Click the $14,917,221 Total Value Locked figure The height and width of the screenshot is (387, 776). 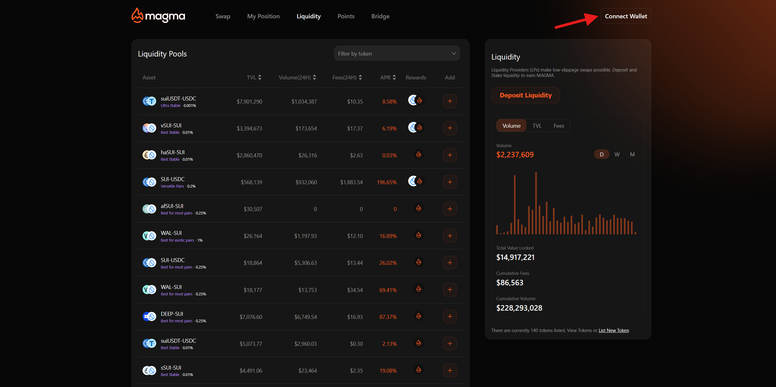click(x=515, y=257)
